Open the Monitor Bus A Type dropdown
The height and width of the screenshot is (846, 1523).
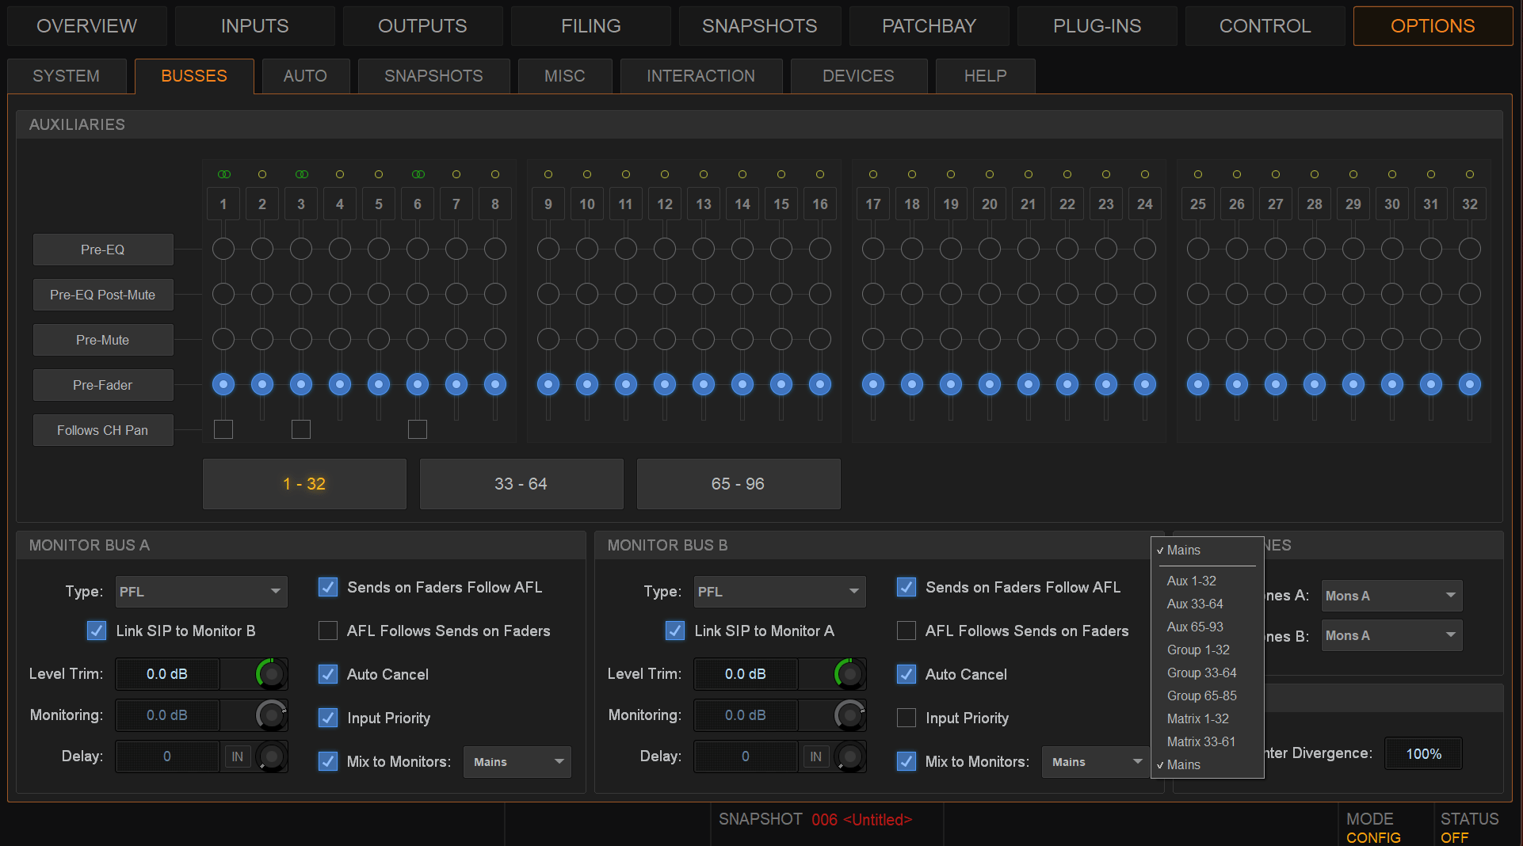click(201, 592)
